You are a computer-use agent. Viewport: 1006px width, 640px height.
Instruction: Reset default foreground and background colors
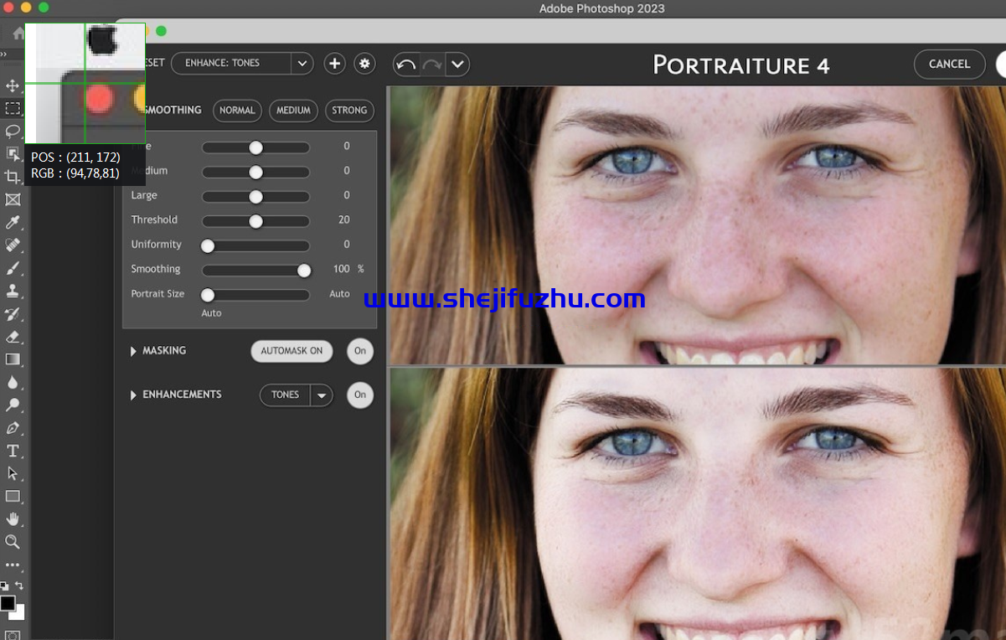click(4, 586)
